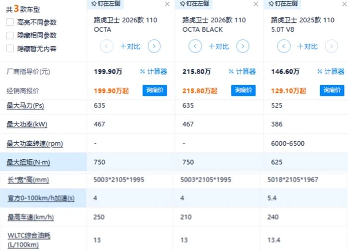Click left arrow under 2025款 5.0T V8 column
The image size is (348, 251).
[x=284, y=47]
